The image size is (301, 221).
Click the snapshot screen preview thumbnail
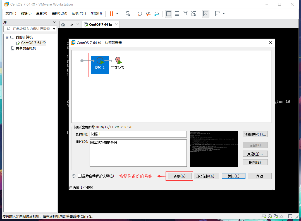[214, 149]
